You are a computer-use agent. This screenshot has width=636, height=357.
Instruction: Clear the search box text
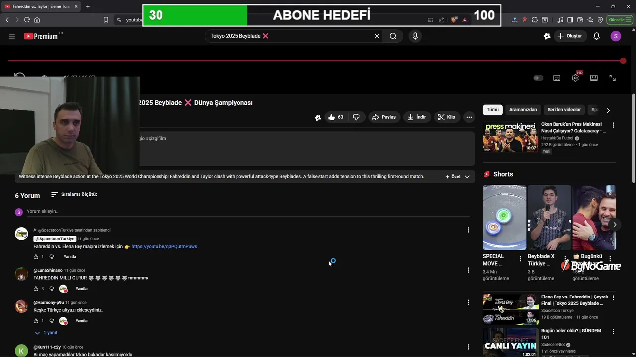[377, 36]
